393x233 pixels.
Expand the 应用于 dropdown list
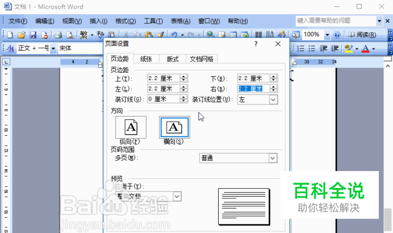click(x=177, y=196)
